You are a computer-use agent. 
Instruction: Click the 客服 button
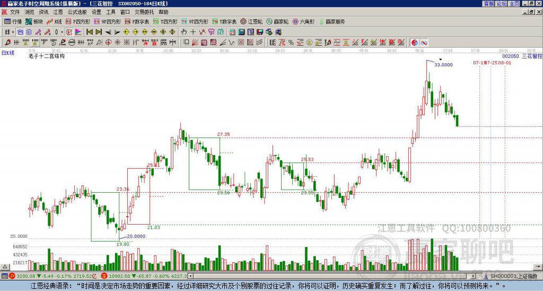[488, 4]
